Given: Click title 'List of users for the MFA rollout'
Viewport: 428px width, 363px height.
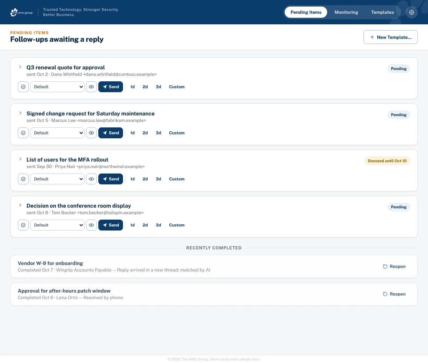Looking at the screenshot, I should click(x=67, y=160).
